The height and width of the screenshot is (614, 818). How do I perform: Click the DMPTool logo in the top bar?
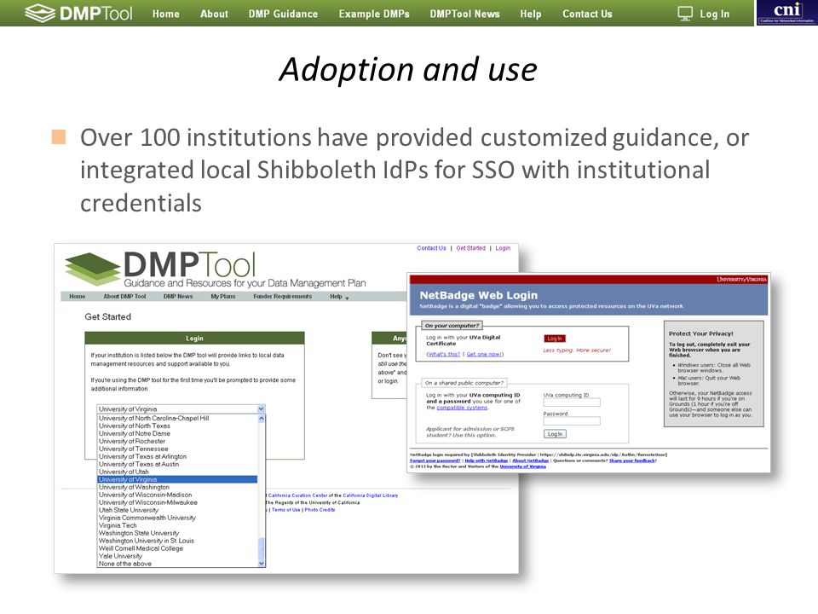coord(78,13)
